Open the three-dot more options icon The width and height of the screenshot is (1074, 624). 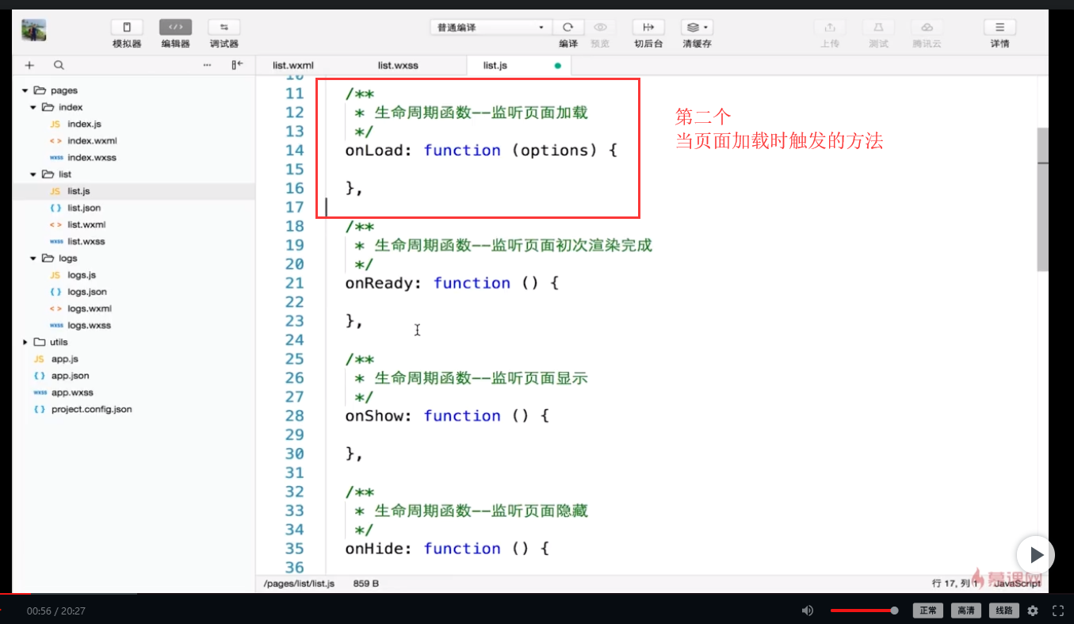tap(208, 65)
